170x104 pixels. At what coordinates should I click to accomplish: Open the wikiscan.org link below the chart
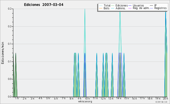tap(85, 101)
